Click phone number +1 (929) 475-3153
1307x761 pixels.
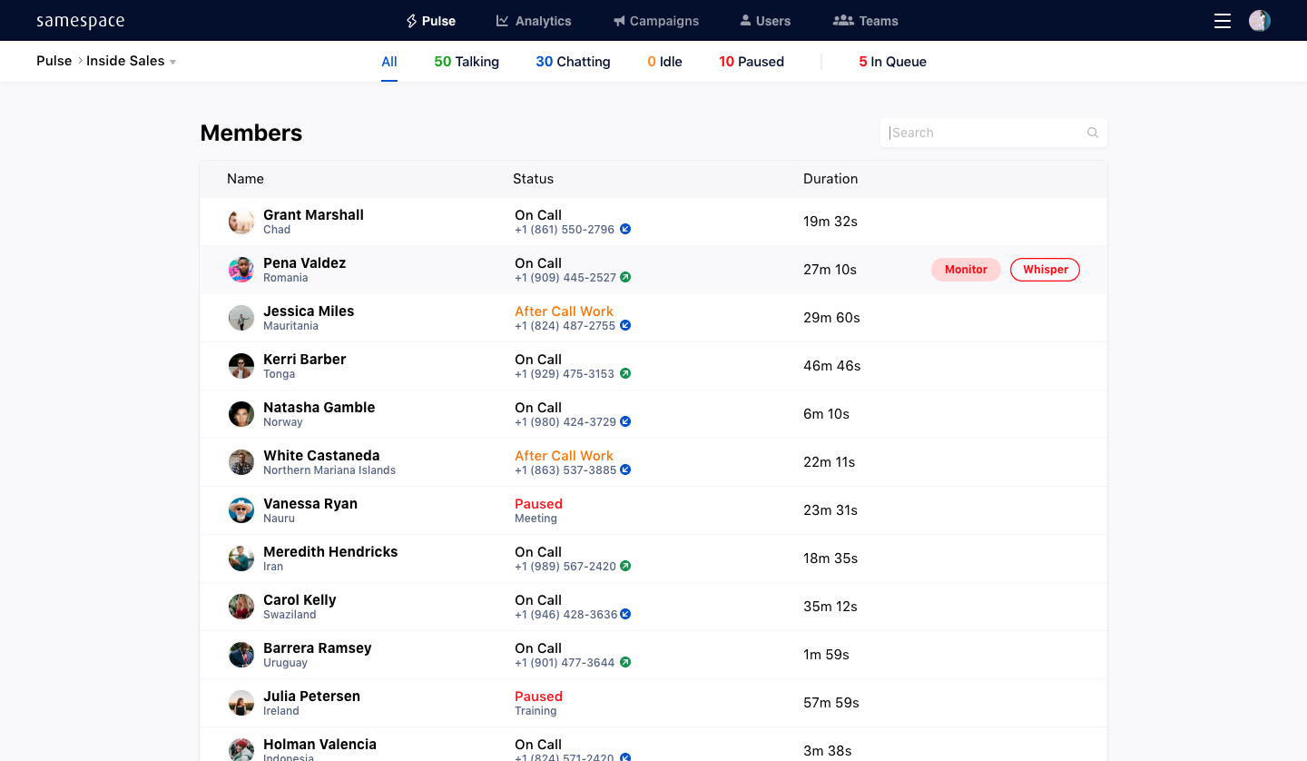tap(565, 374)
